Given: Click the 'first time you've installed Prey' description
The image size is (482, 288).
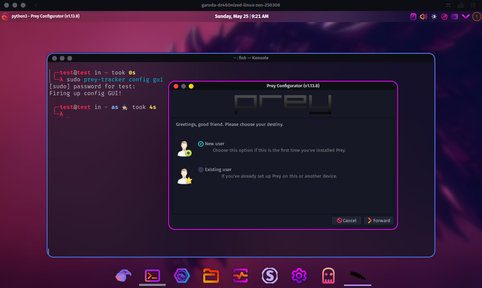Looking at the screenshot, I should coord(279,150).
